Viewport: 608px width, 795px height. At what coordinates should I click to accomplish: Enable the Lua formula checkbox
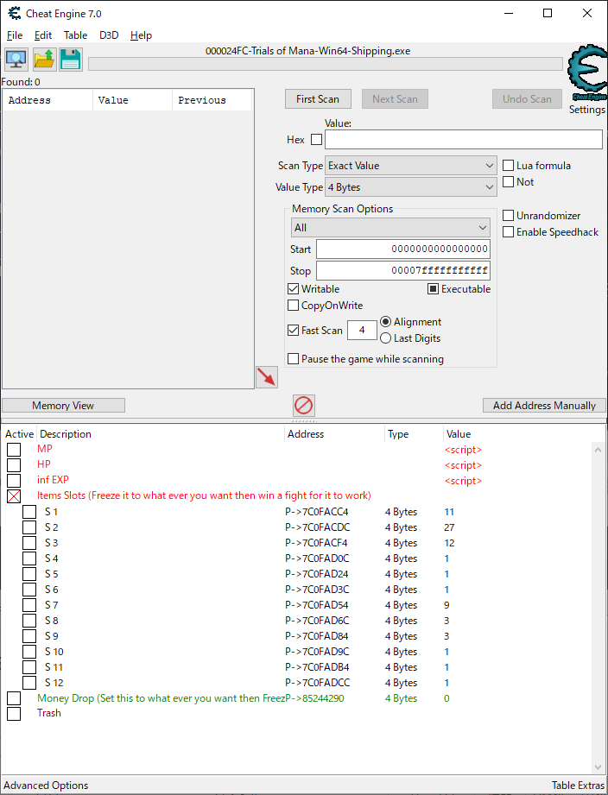tap(508, 165)
